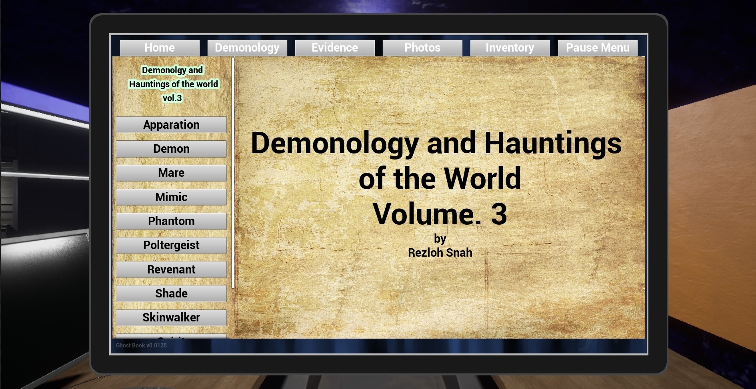
Task: Open the Evidence tab
Action: click(x=335, y=48)
